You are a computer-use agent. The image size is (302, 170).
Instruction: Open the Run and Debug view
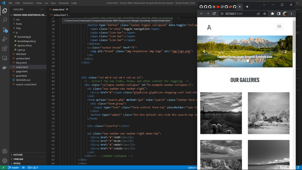[x=4, y=39]
